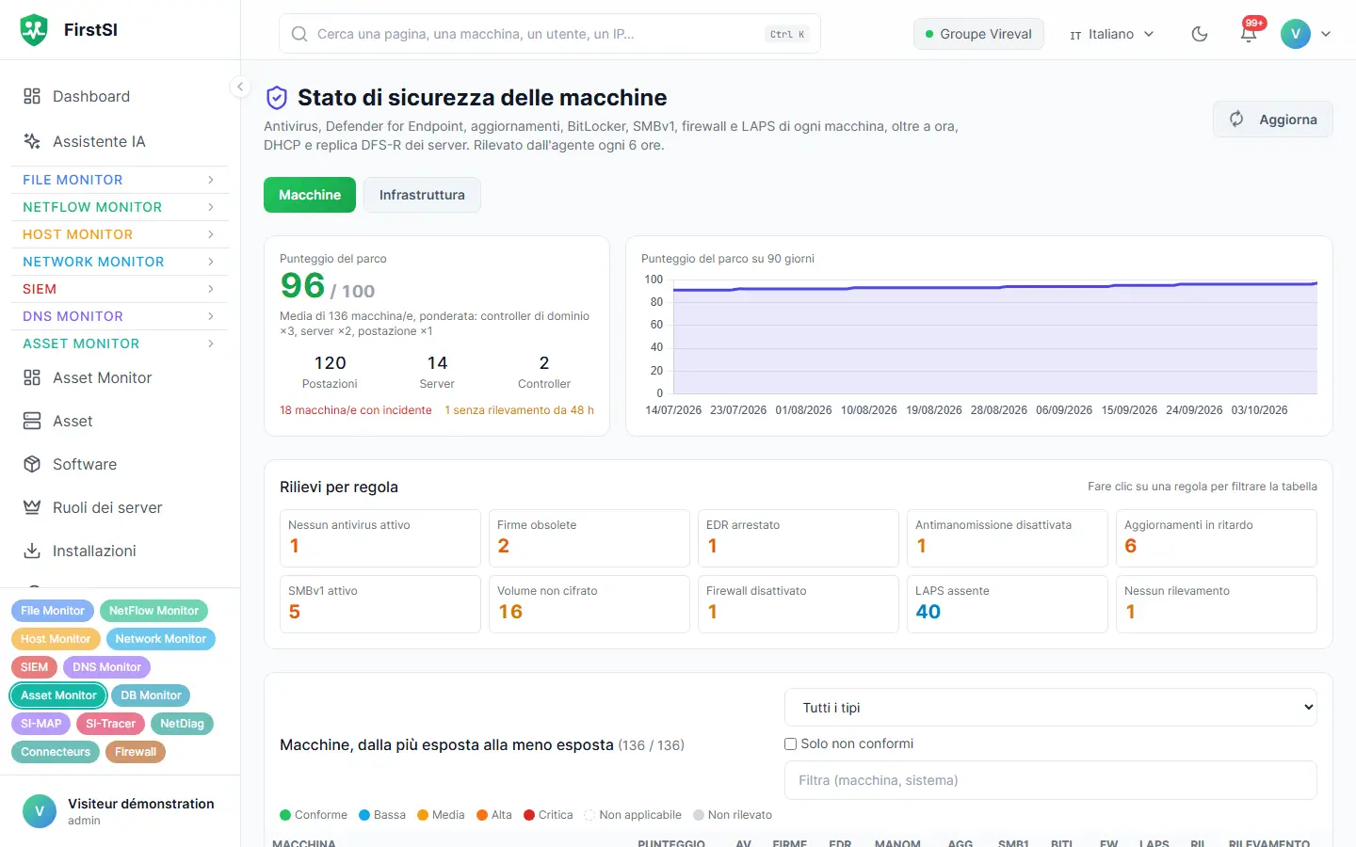The image size is (1356, 847).
Task: Expand the FILE MONITOR section
Action: click(120, 180)
